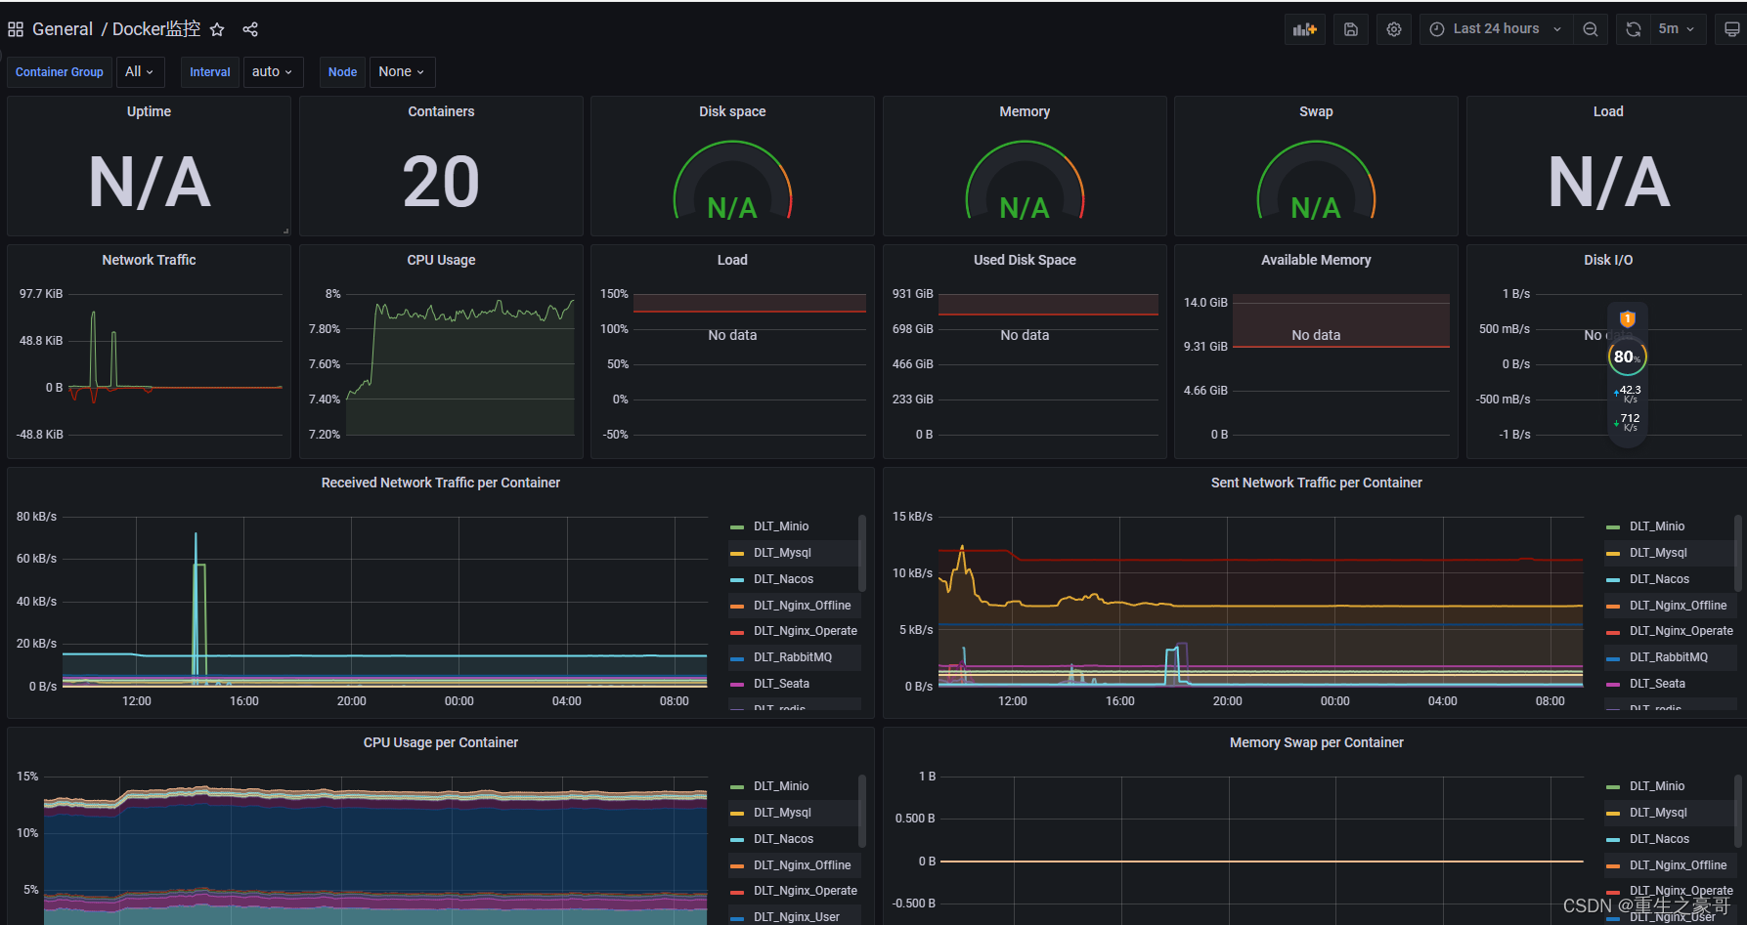1747x925 pixels.
Task: Toggle DLT_Nginx_Operate in Sent Traffic legend
Action: pos(1681,631)
